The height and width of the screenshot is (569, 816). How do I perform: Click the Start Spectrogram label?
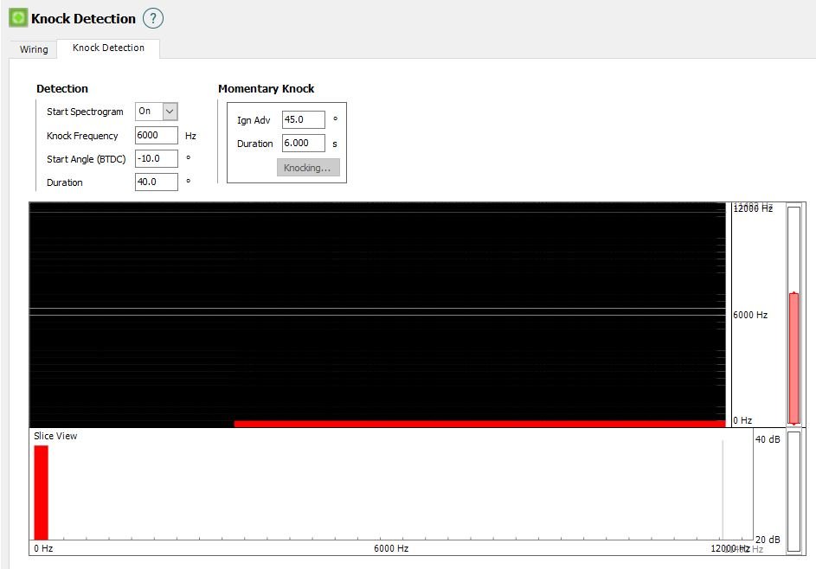[85, 112]
